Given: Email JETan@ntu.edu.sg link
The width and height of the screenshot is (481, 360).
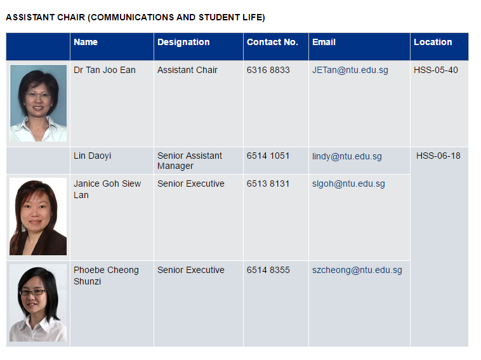Looking at the screenshot, I should coord(350,70).
